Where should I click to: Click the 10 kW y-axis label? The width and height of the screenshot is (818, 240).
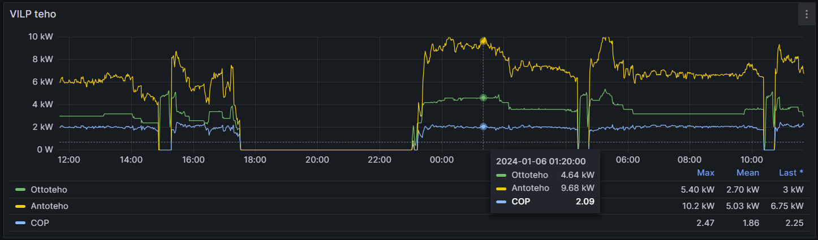(40, 37)
